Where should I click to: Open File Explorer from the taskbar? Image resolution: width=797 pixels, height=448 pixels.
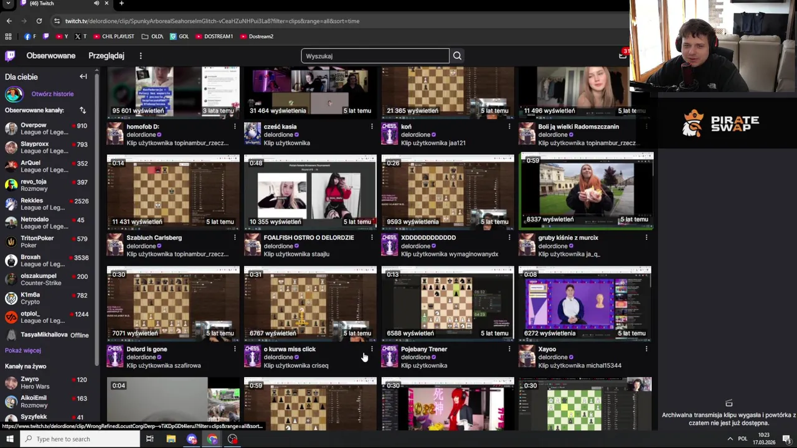tap(171, 439)
